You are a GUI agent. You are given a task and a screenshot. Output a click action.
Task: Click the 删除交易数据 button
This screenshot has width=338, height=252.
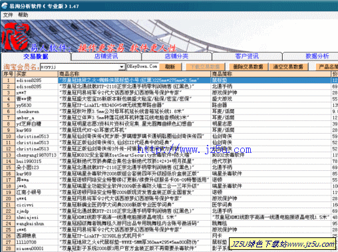point(248,67)
